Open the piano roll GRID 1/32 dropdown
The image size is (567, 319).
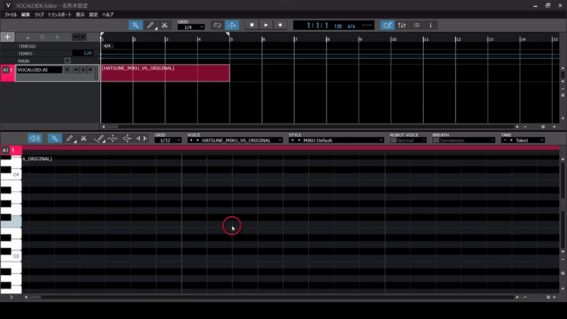point(168,140)
